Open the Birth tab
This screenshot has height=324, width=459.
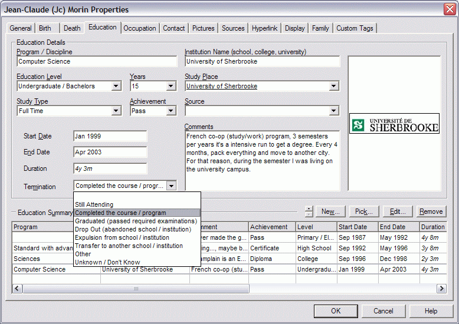45,28
